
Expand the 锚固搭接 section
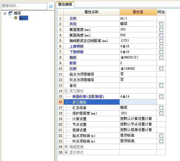[66, 147]
